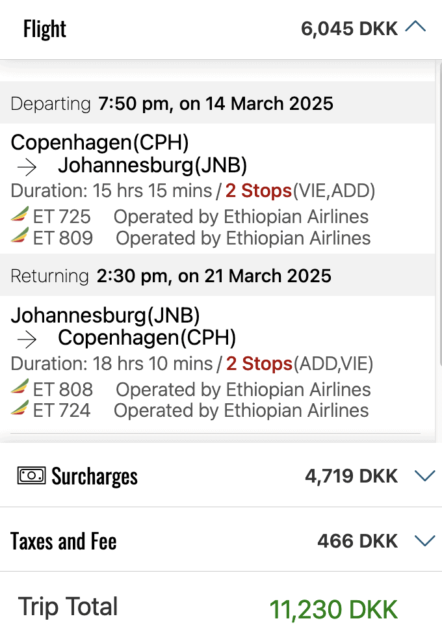Click the Departing 7:50 pm date header

pos(172,103)
